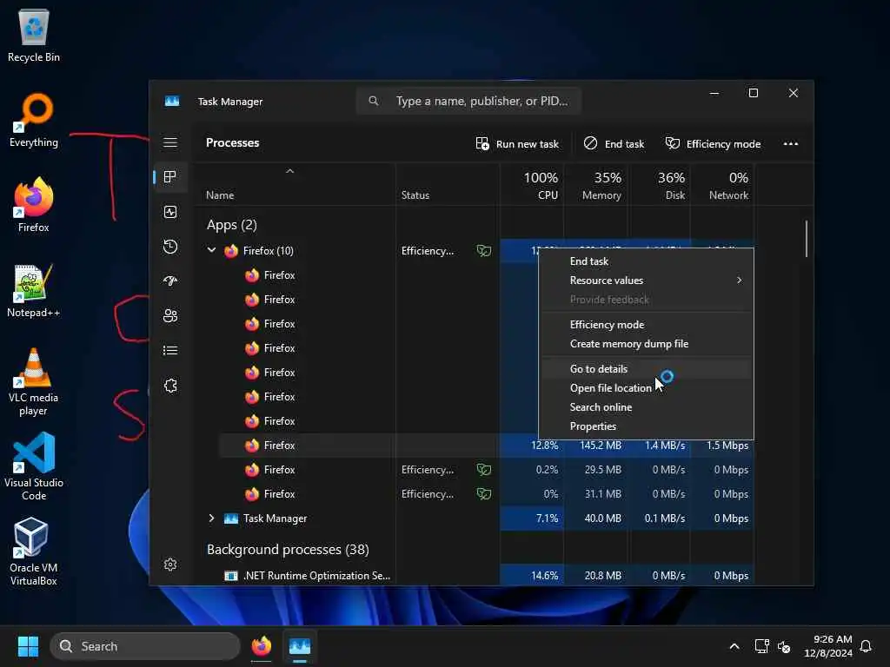The height and width of the screenshot is (667, 890).
Task: Open the Resource values submenu arrow
Action: [739, 281]
